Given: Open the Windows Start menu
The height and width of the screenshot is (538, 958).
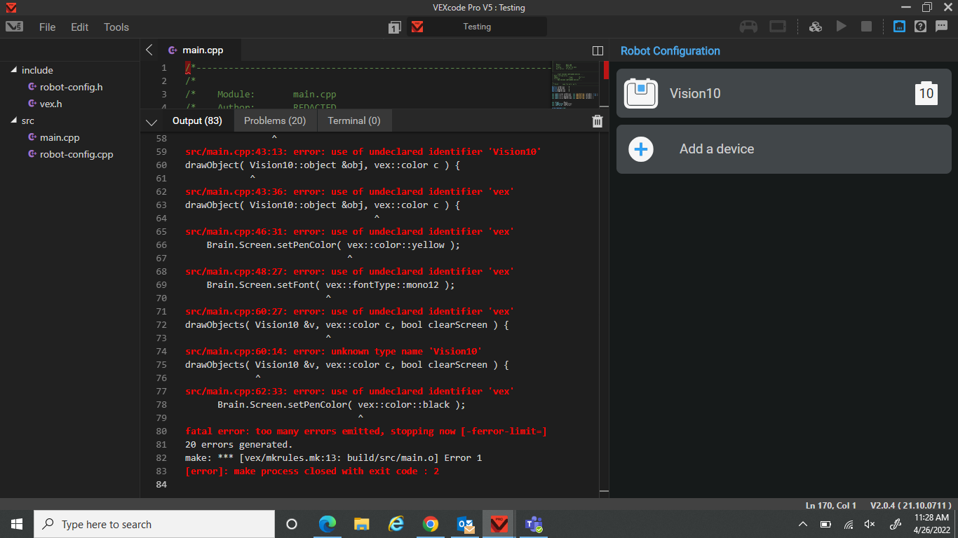Looking at the screenshot, I should coord(17,524).
